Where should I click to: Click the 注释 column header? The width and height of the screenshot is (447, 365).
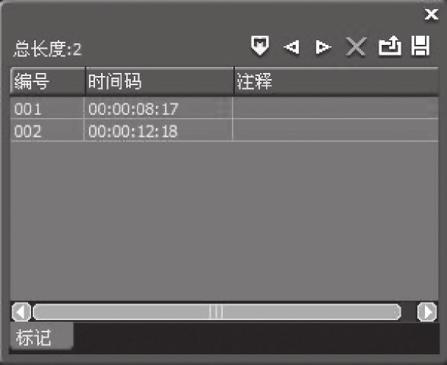pos(336,81)
